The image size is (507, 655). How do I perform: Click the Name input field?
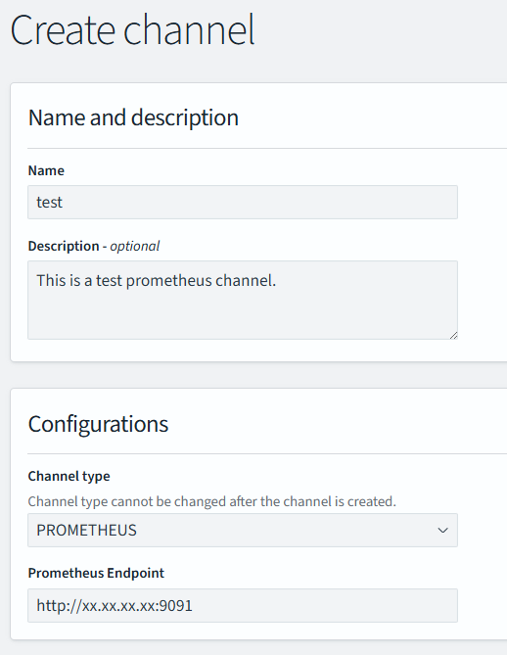243,203
